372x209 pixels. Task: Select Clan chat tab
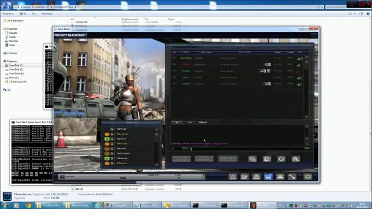click(189, 122)
